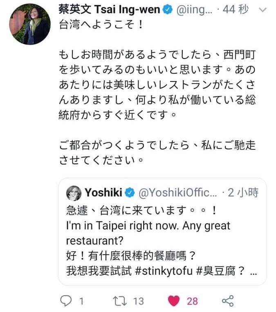Click Yoshiki's blue verified badge
The height and width of the screenshot is (312, 276).
(x=130, y=192)
